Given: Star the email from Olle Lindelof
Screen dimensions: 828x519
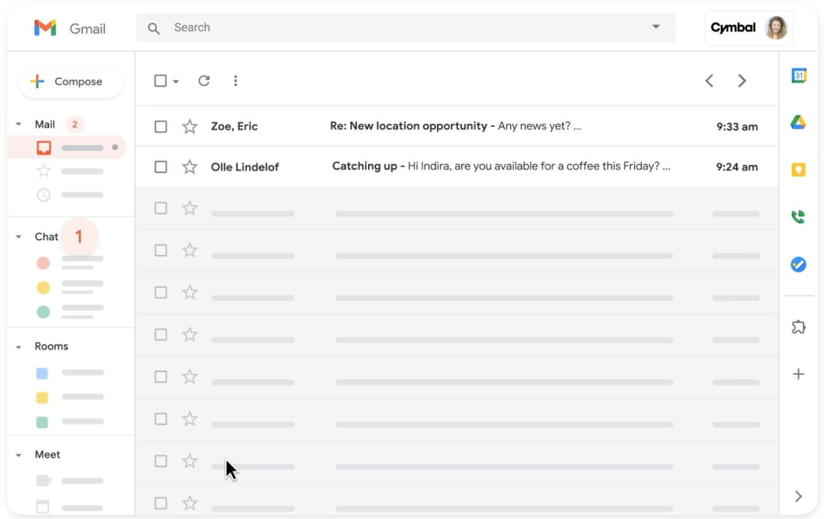Looking at the screenshot, I should pos(190,166).
